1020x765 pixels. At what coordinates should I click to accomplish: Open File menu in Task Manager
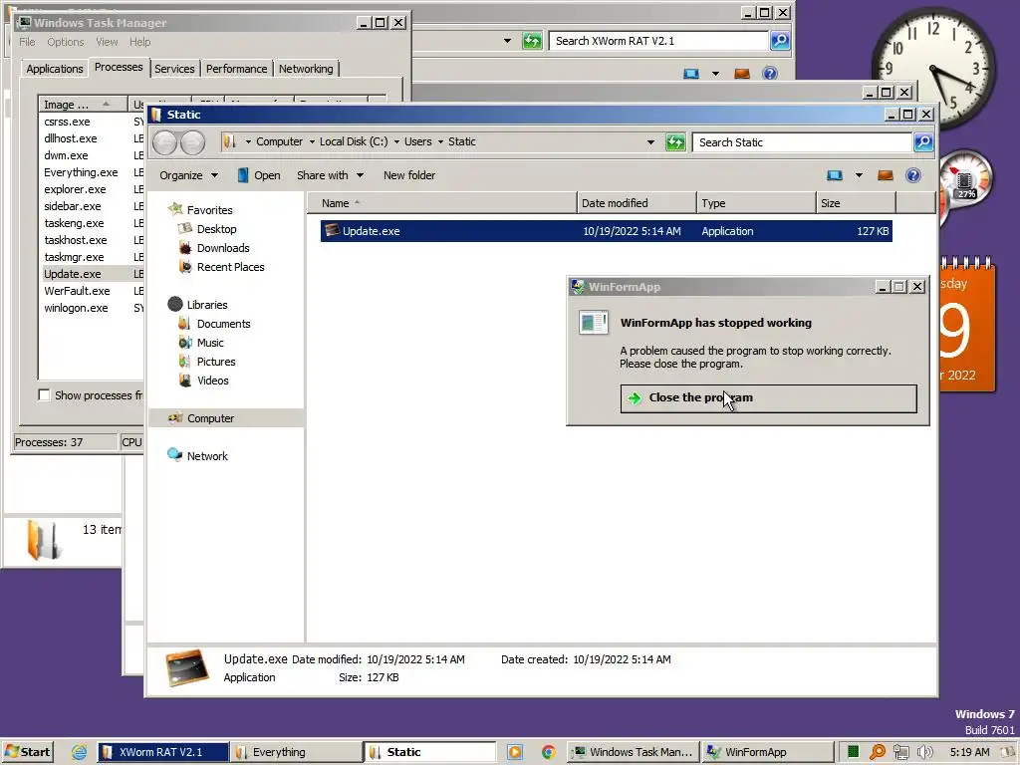27,42
